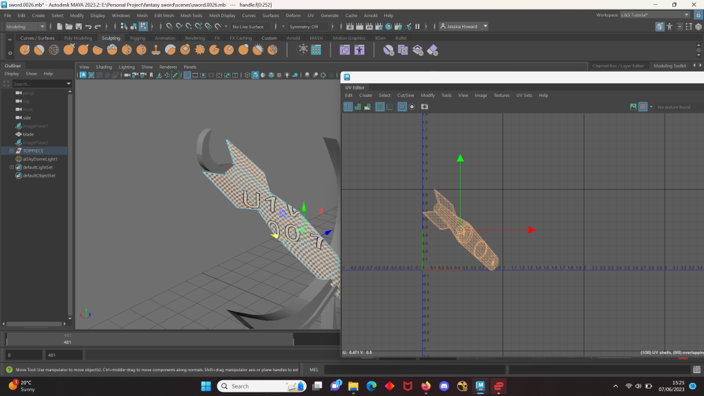Open the Outliner Display menu
The width and height of the screenshot is (704, 396).
(12, 74)
